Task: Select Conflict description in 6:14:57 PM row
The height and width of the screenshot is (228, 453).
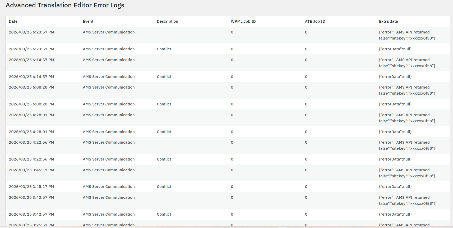Action: pyautogui.click(x=164, y=77)
